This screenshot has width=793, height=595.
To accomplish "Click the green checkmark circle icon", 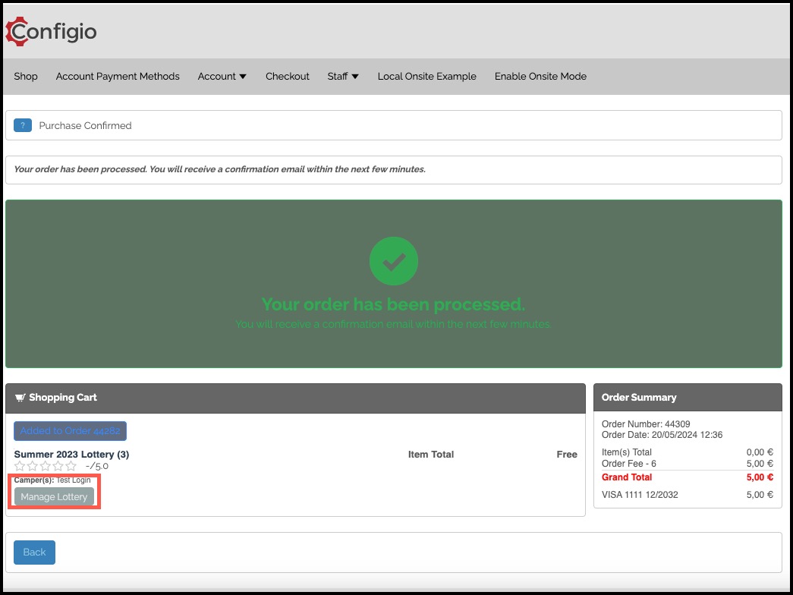I will point(394,261).
